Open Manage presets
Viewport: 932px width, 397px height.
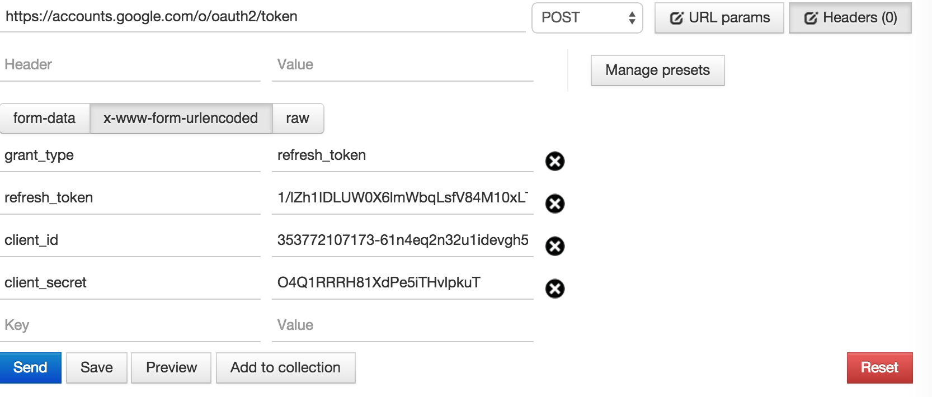(657, 70)
